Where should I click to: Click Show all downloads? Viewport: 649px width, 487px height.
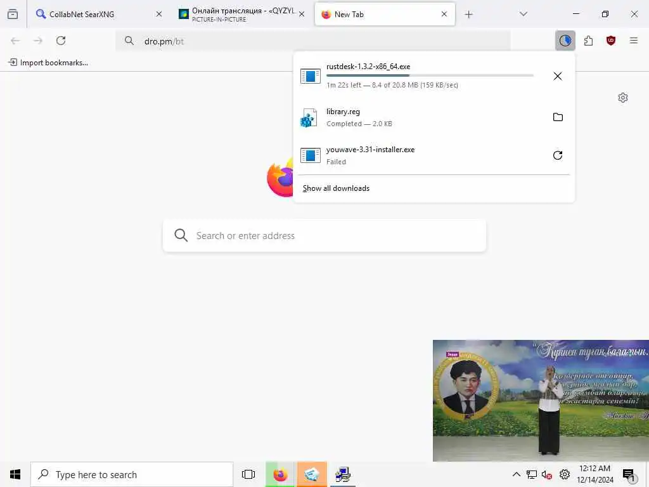coord(336,188)
